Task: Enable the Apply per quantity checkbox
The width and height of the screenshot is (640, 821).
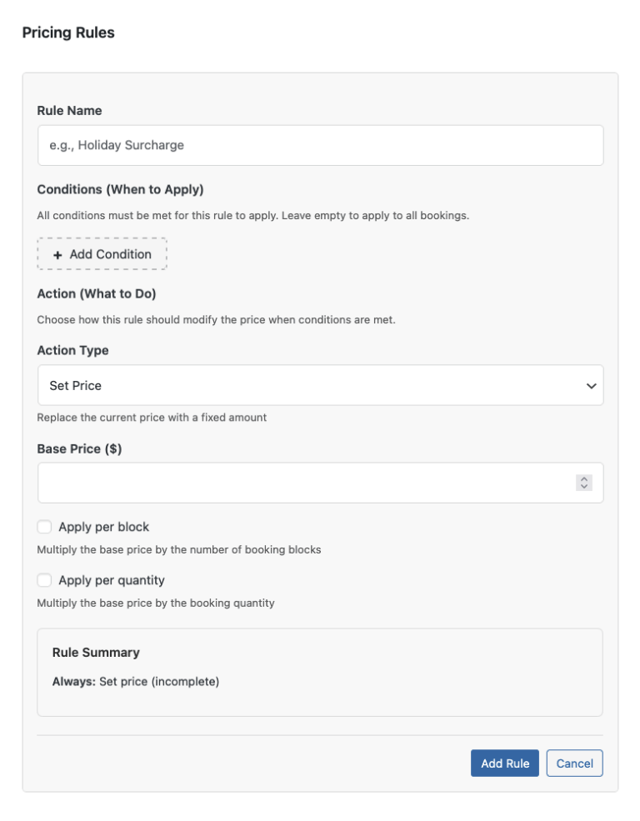Action: 43,580
